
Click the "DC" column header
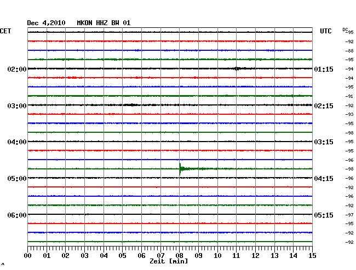pos(345,30)
